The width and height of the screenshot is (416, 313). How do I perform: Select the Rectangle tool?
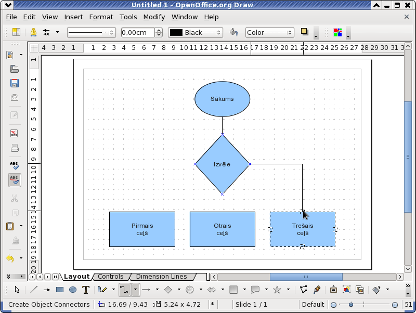point(60,290)
